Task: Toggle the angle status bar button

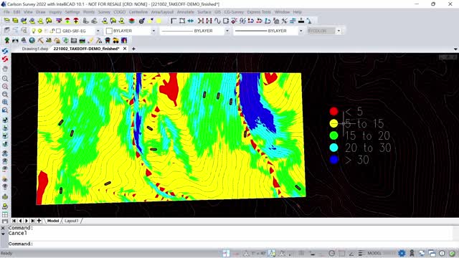Action: tap(351, 253)
